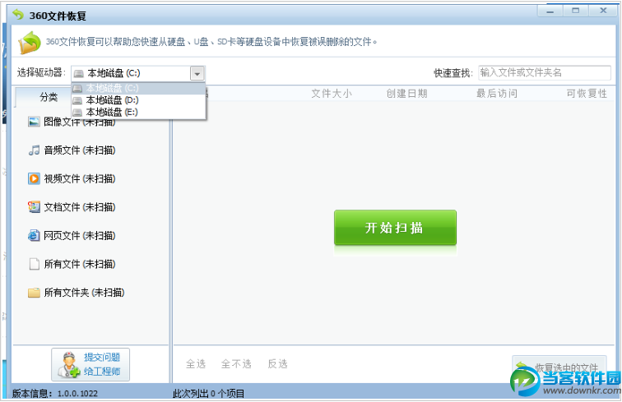622x402 pixels.
Task: Click 提交问题给工程师 button
Action: [91, 364]
